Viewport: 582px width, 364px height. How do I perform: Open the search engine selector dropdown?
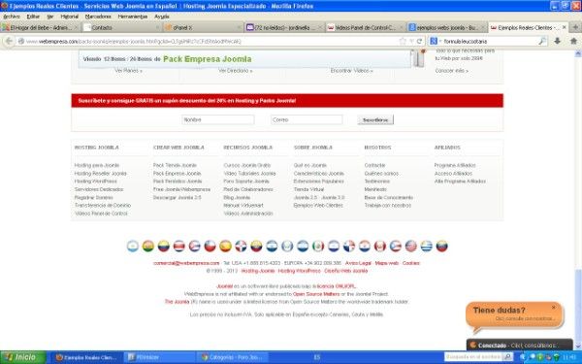436,41
